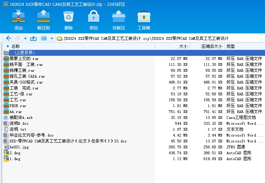Sort by 大小 column header
This screenshot has height=183, width=265.
click(183, 46)
